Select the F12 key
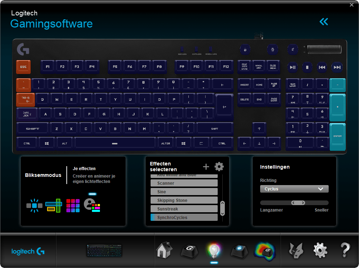359x268 pixels. (x=226, y=67)
